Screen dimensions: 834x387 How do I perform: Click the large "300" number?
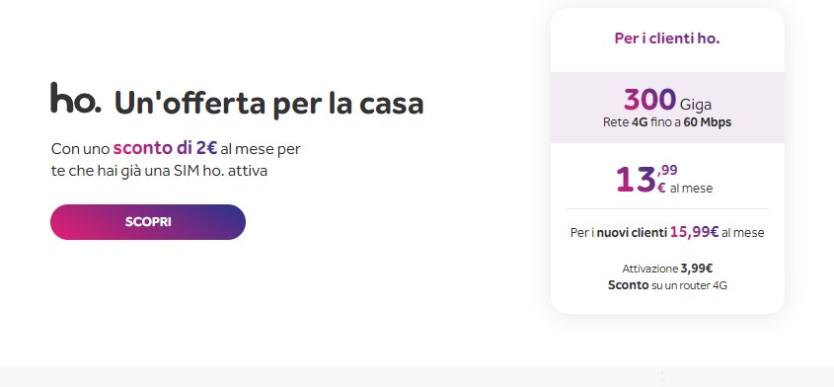[x=650, y=100]
